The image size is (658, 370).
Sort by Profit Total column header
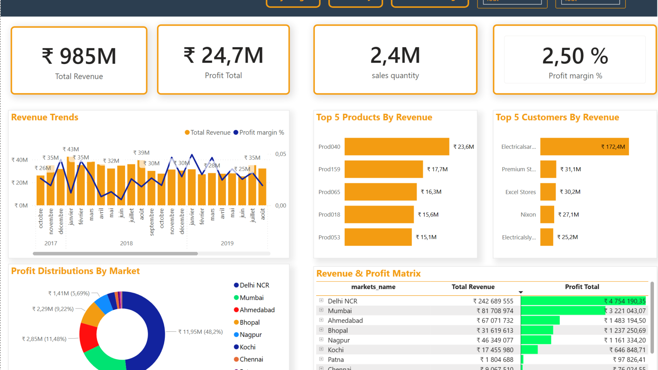coord(582,287)
